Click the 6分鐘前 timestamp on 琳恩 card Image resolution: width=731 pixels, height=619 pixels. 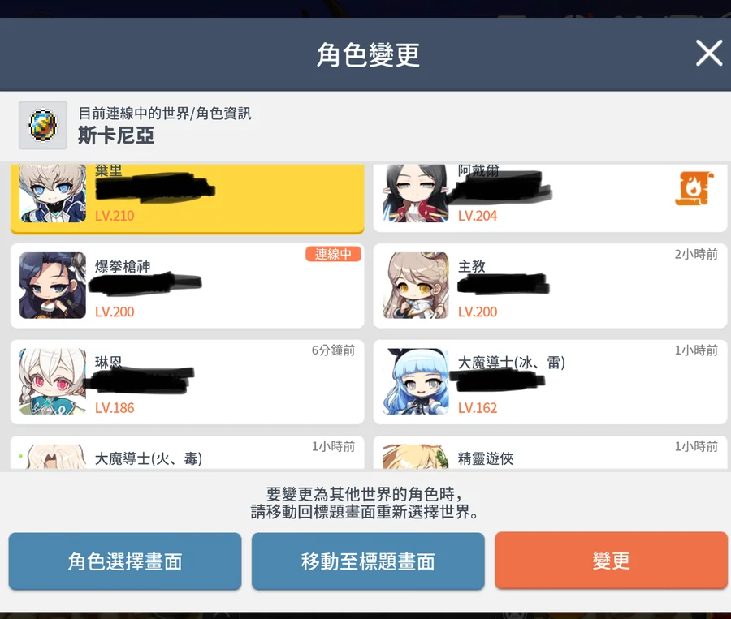click(x=333, y=350)
